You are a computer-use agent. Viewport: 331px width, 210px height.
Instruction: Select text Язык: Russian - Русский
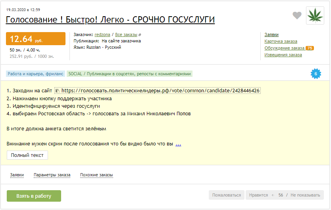tap(97, 47)
